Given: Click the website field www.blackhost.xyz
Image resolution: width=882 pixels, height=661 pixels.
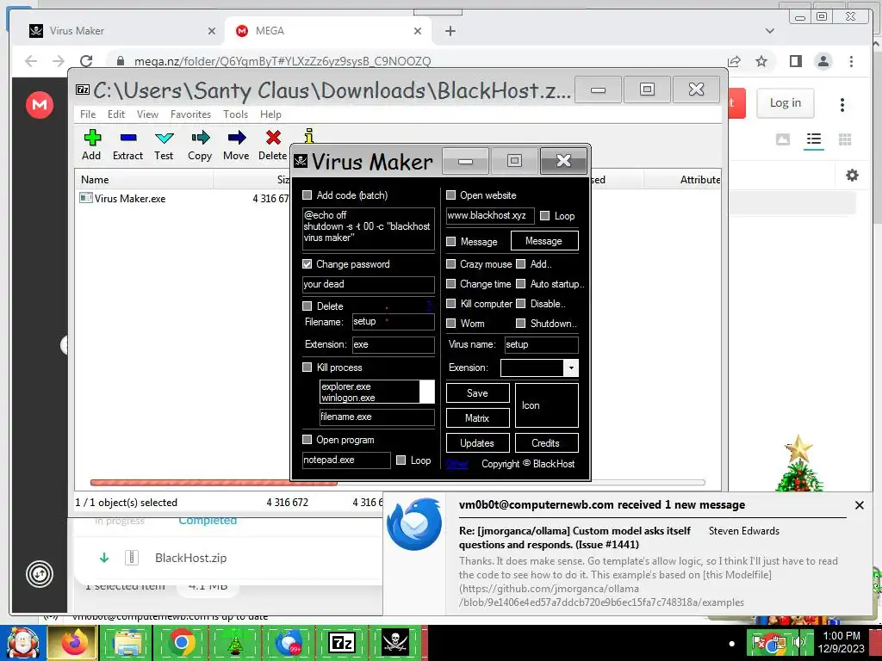Looking at the screenshot, I should point(490,216).
